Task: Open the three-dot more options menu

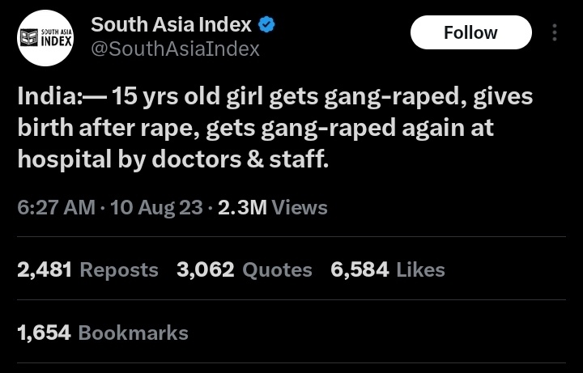Action: click(555, 33)
